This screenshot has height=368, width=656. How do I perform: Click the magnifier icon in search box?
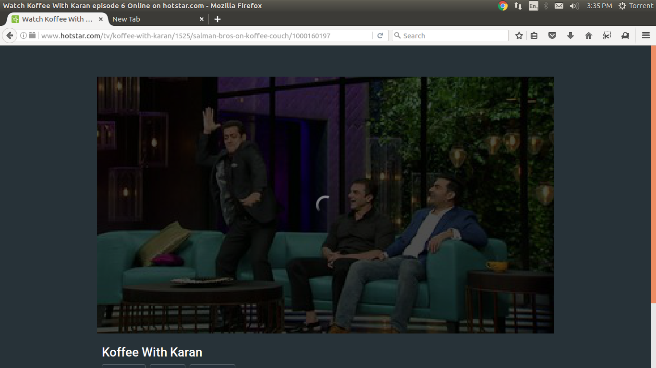pyautogui.click(x=397, y=35)
